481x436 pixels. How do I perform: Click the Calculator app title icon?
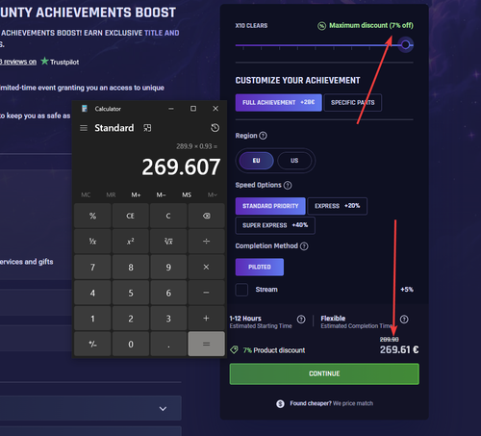[85, 109]
